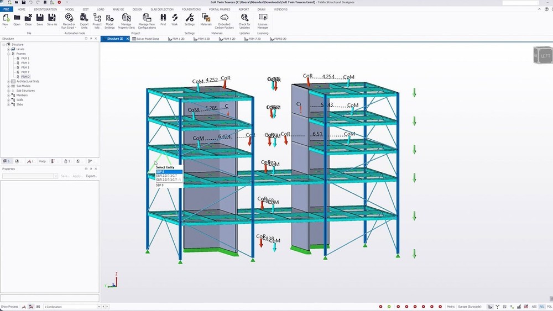This screenshot has height=311, width=553.
Task: Click the undo arrow in quick access toolbar
Action: click(30, 2)
